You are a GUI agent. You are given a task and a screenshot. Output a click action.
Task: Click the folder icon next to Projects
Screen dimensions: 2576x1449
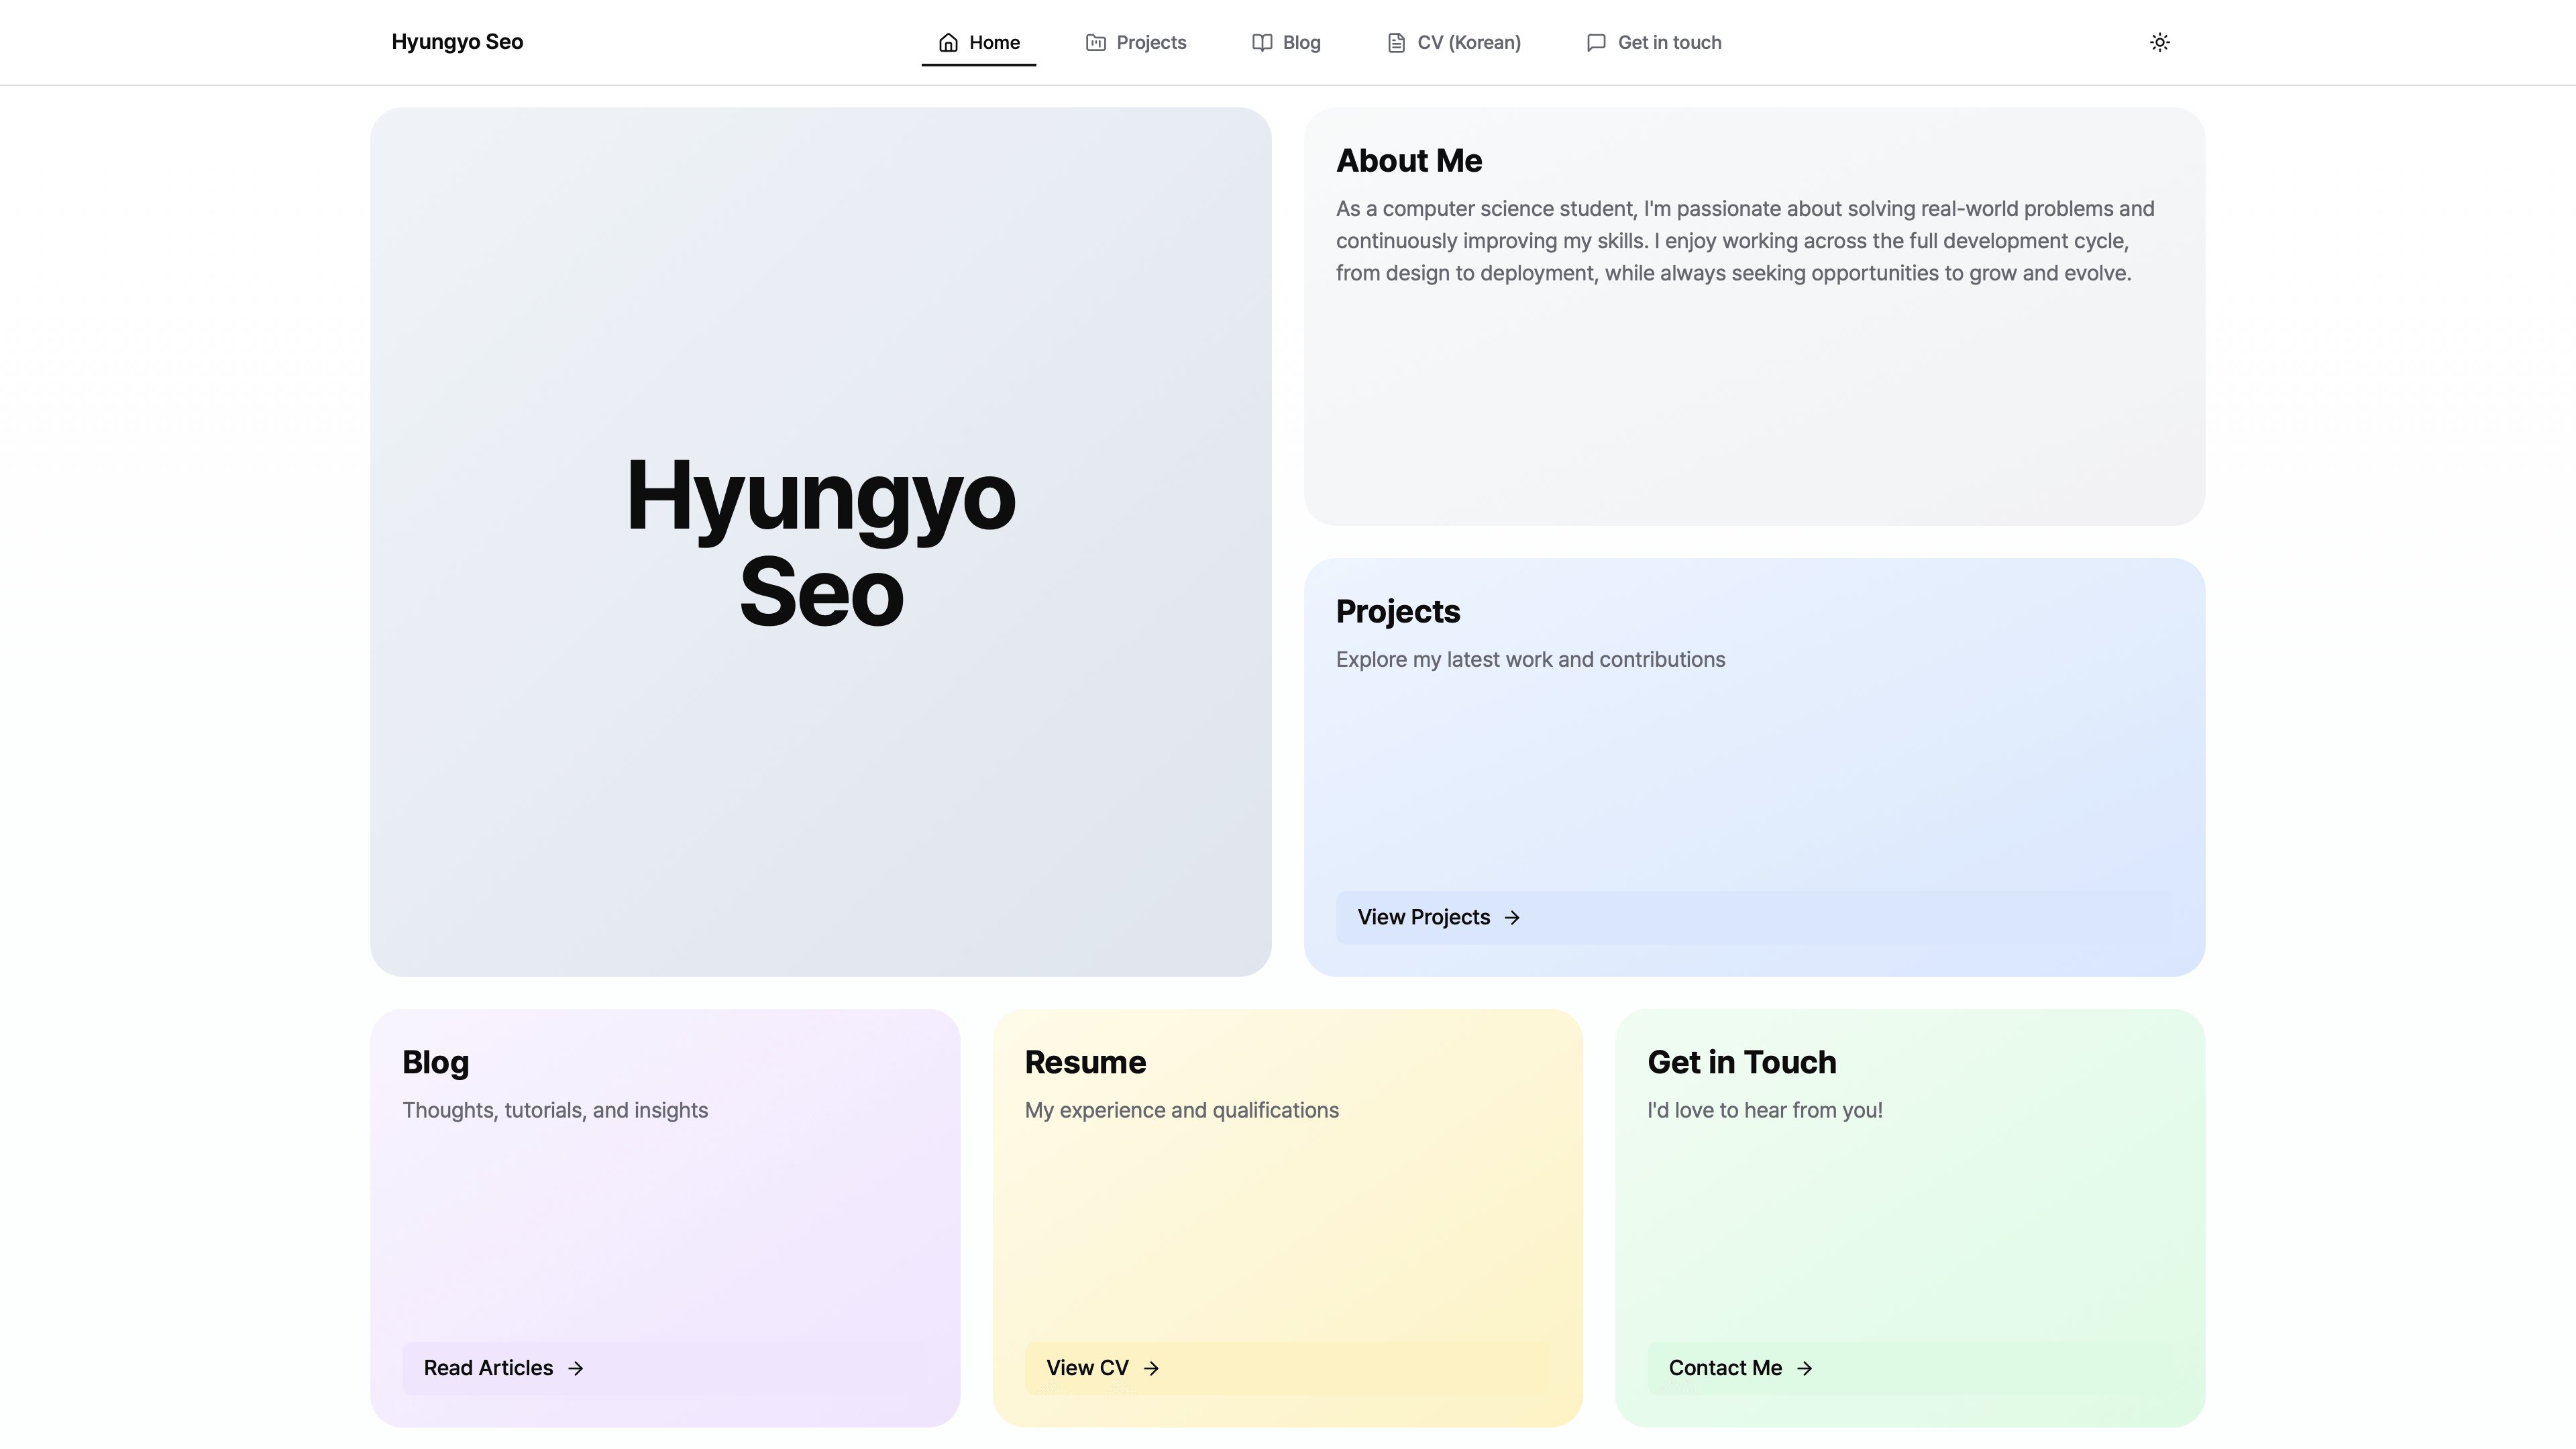coord(1096,42)
